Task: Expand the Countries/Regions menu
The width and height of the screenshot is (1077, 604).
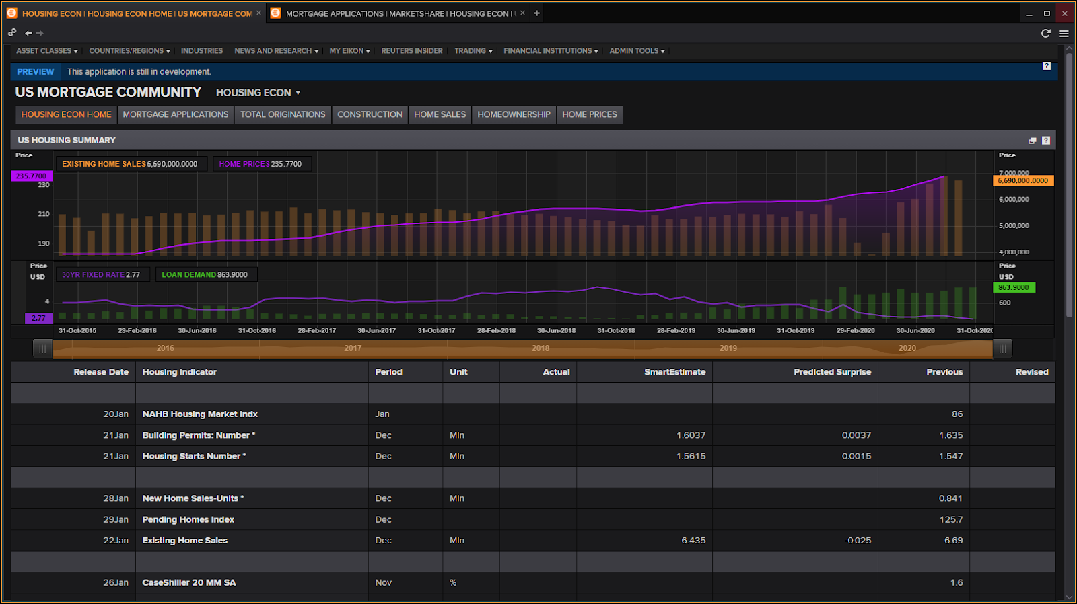Action: (130, 51)
